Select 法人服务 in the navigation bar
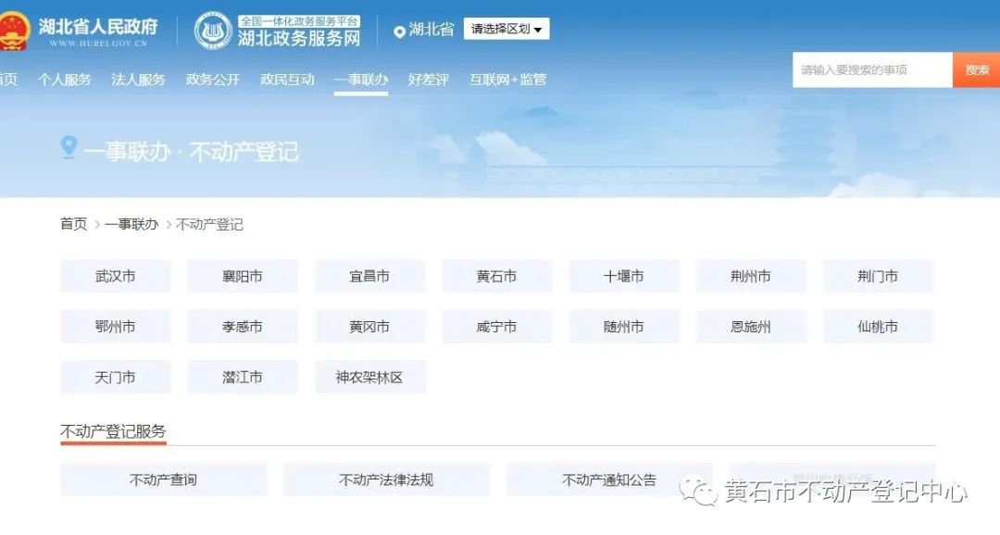The width and height of the screenshot is (1000, 535). click(x=138, y=80)
